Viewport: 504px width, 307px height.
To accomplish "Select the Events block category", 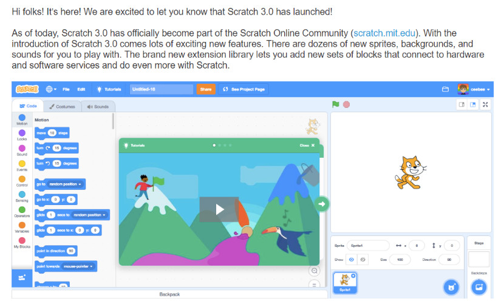I will pyautogui.click(x=22, y=166).
